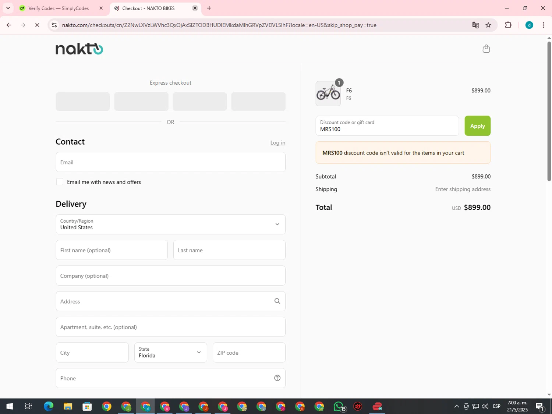552x414 pixels.
Task: Click the search magnifier in Address field
Action: click(277, 301)
